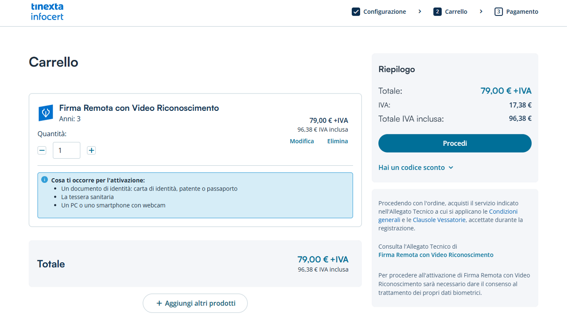Screen dimensions: 567x324
Task: Click the IVA amount 17,38 €
Action: point(520,105)
